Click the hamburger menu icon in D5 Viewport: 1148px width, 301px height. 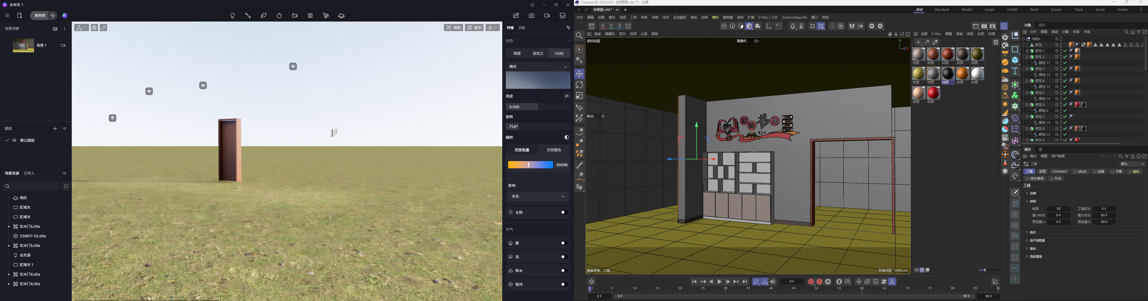point(7,16)
